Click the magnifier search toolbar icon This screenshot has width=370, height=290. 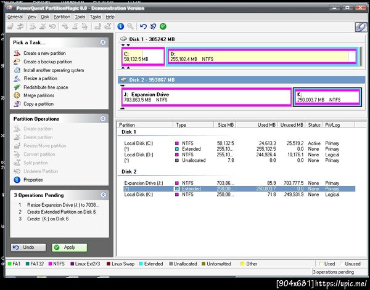131,26
